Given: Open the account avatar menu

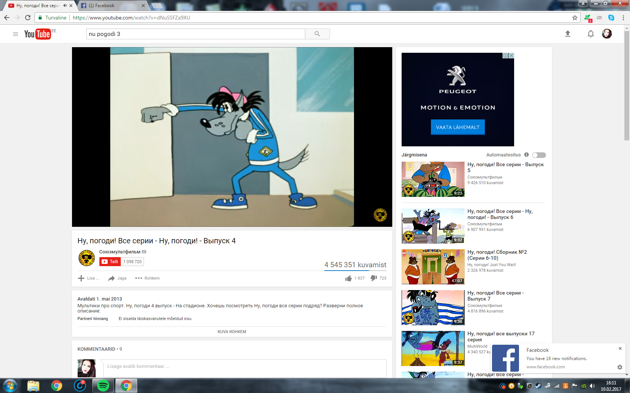Looking at the screenshot, I should [x=607, y=34].
